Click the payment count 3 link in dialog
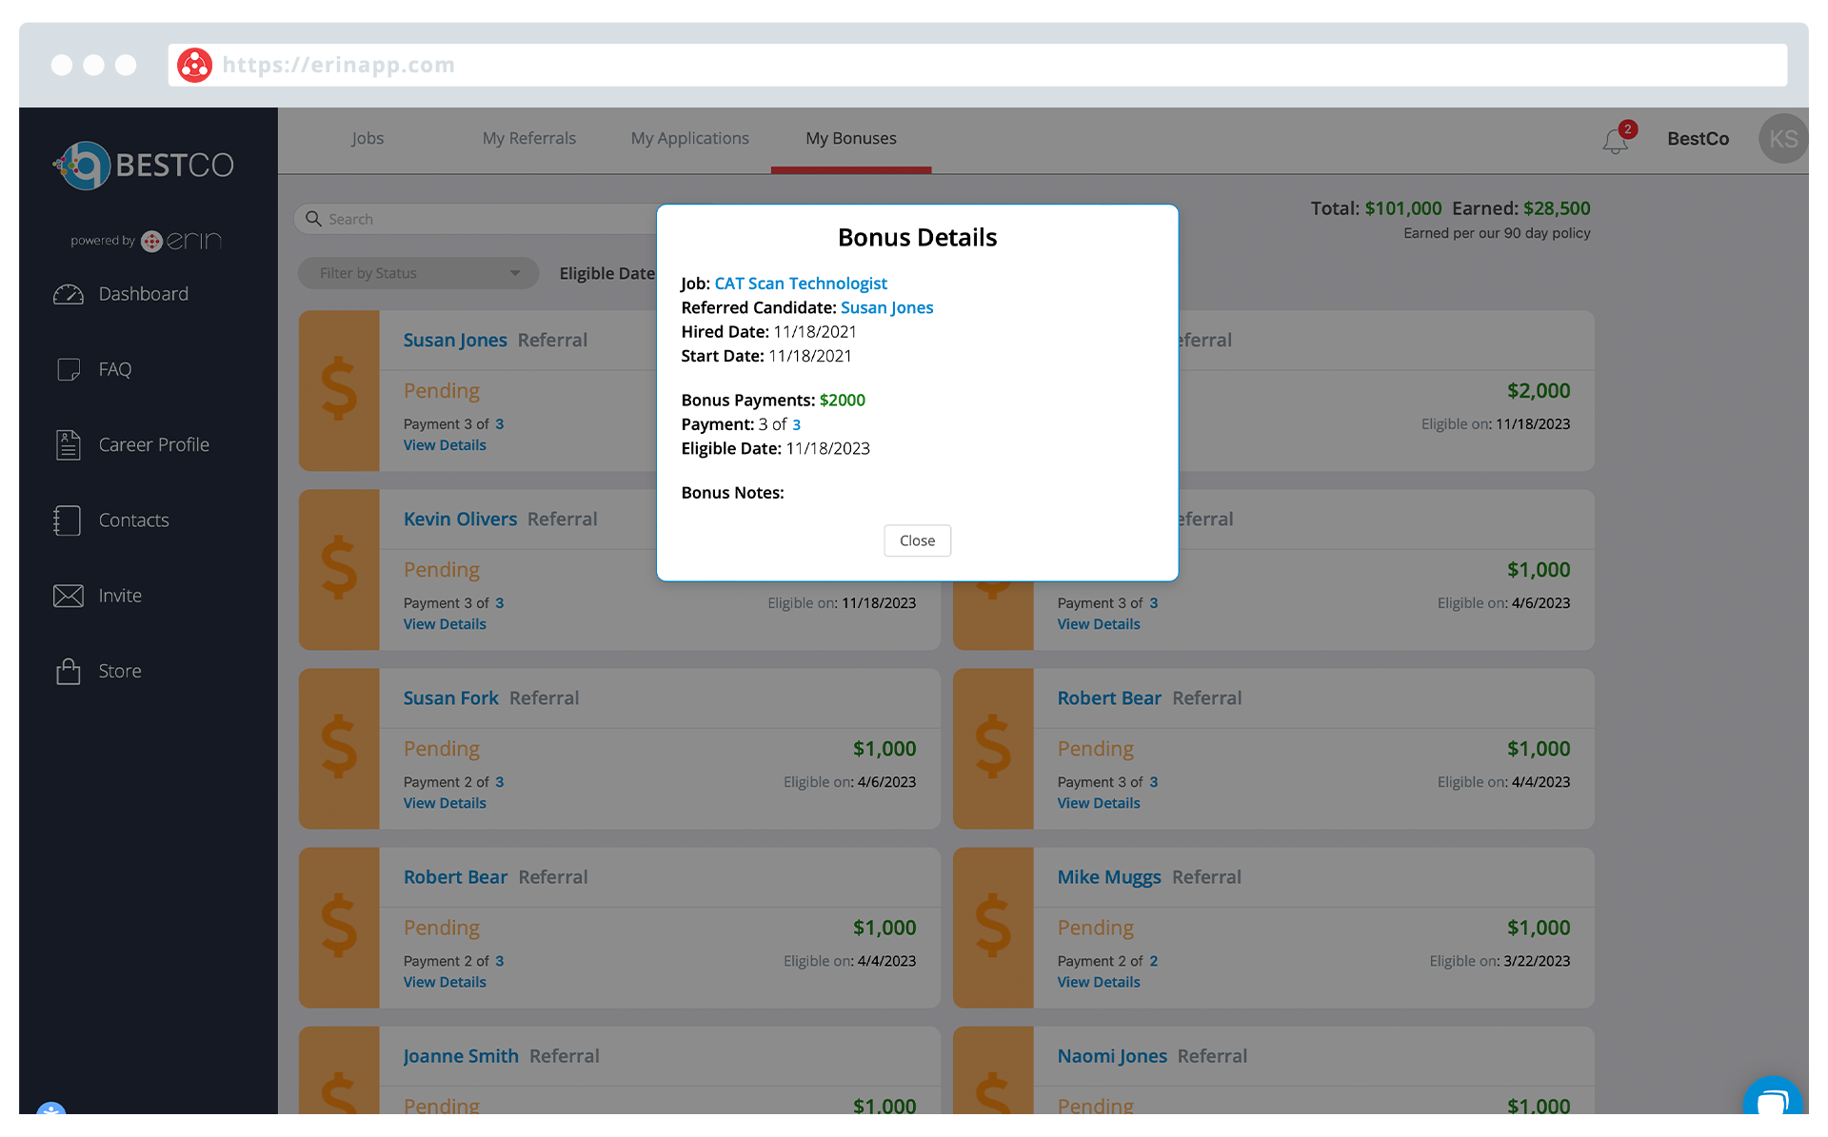This screenshot has height=1137, width=1828. pos(796,424)
